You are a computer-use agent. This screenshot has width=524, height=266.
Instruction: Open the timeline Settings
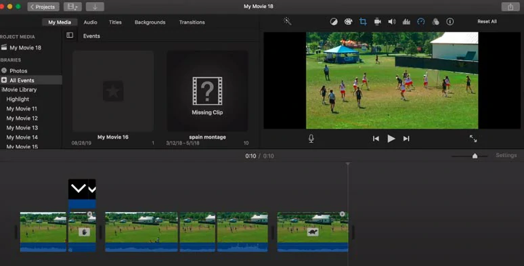(506, 155)
